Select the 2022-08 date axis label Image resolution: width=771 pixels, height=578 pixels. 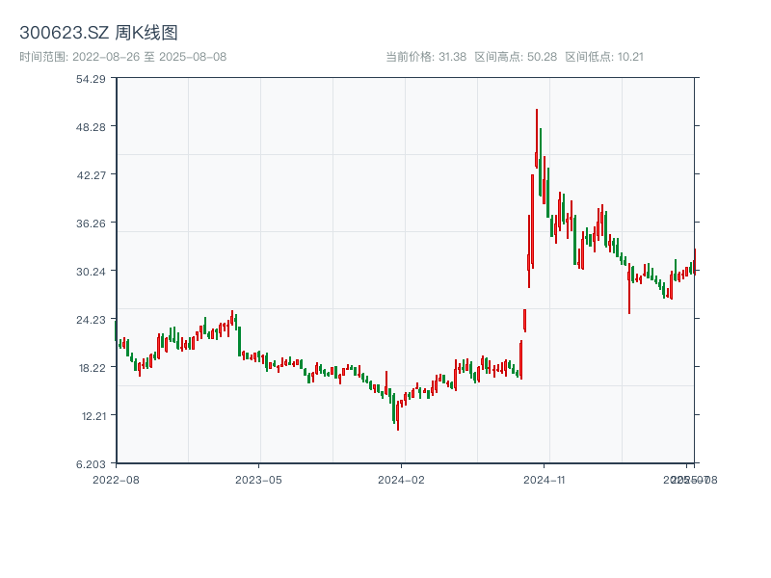(116, 479)
